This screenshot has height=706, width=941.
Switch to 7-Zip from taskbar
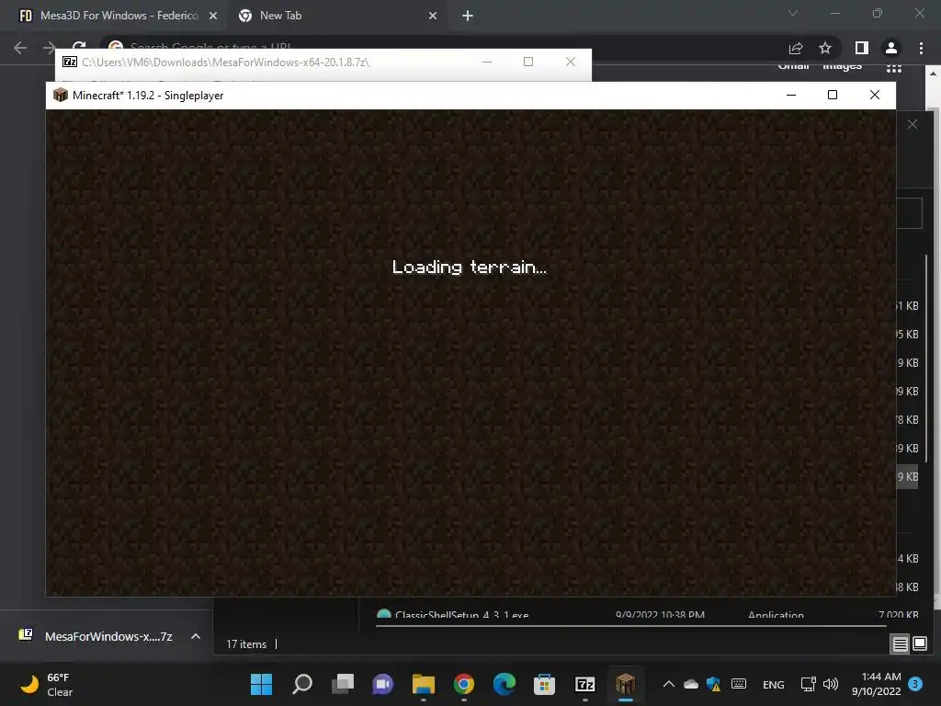[x=585, y=684]
